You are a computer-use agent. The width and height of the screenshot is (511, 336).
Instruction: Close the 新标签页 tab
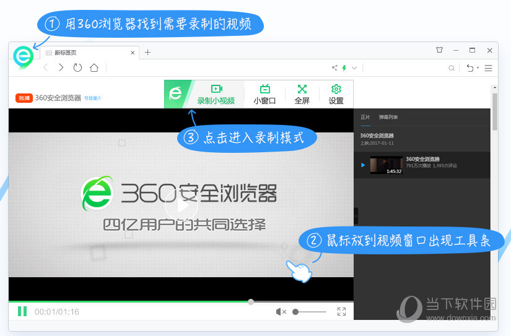(133, 53)
